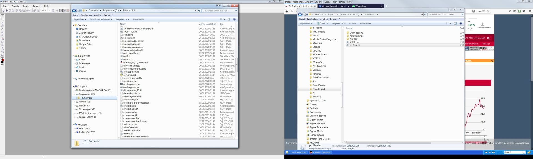This screenshot has height=159, width=533.
Task: Open Lesezeichen menu in Firefox
Action: (x=331, y=2)
